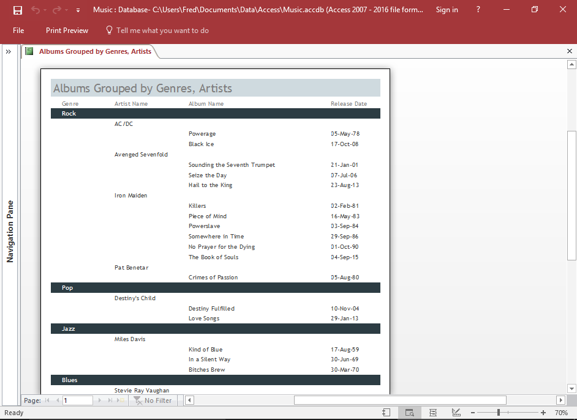Click the Undo icon
The width and height of the screenshot is (577, 420).
coord(37,9)
